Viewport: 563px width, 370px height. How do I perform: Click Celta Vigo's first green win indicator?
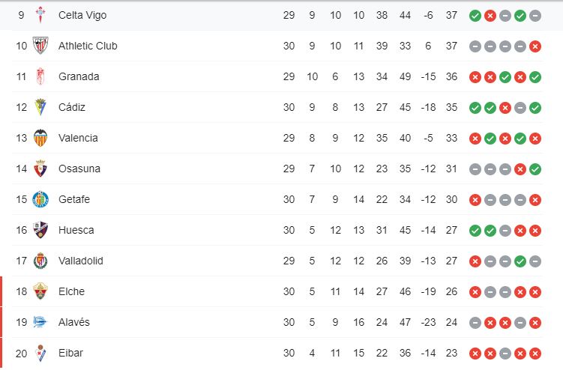coord(475,16)
